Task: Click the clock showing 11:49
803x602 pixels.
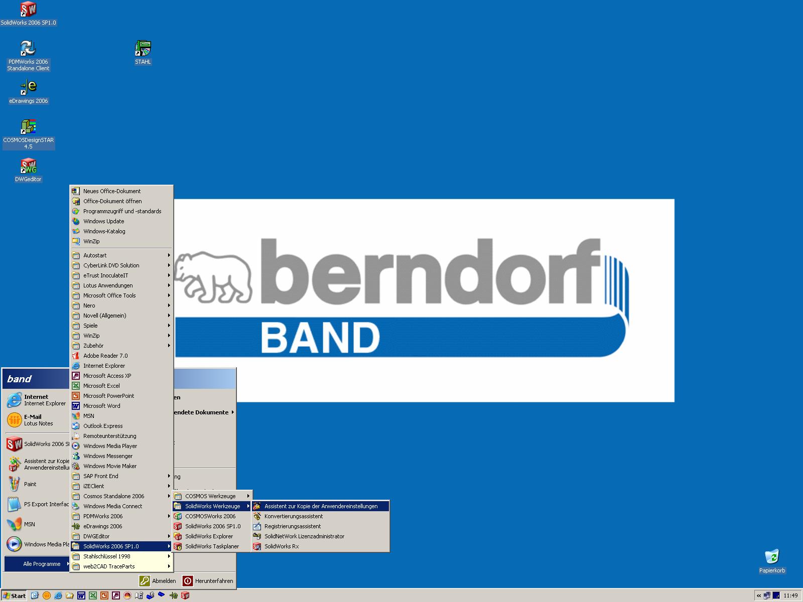Action: 790,595
